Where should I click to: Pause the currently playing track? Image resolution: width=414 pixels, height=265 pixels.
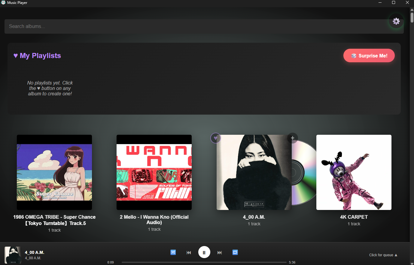pos(204,252)
